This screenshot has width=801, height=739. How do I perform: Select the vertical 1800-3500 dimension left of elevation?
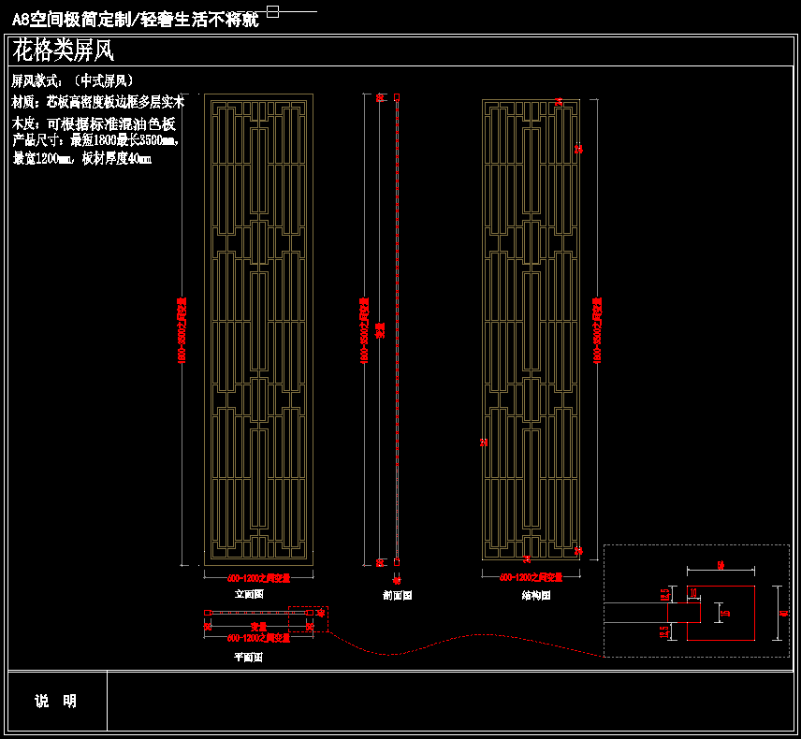[x=182, y=330]
